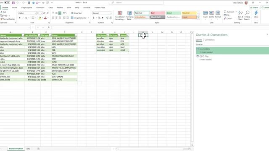The height and width of the screenshot is (151, 269).
Task: Select the data sheet tab
Action: pos(28,149)
